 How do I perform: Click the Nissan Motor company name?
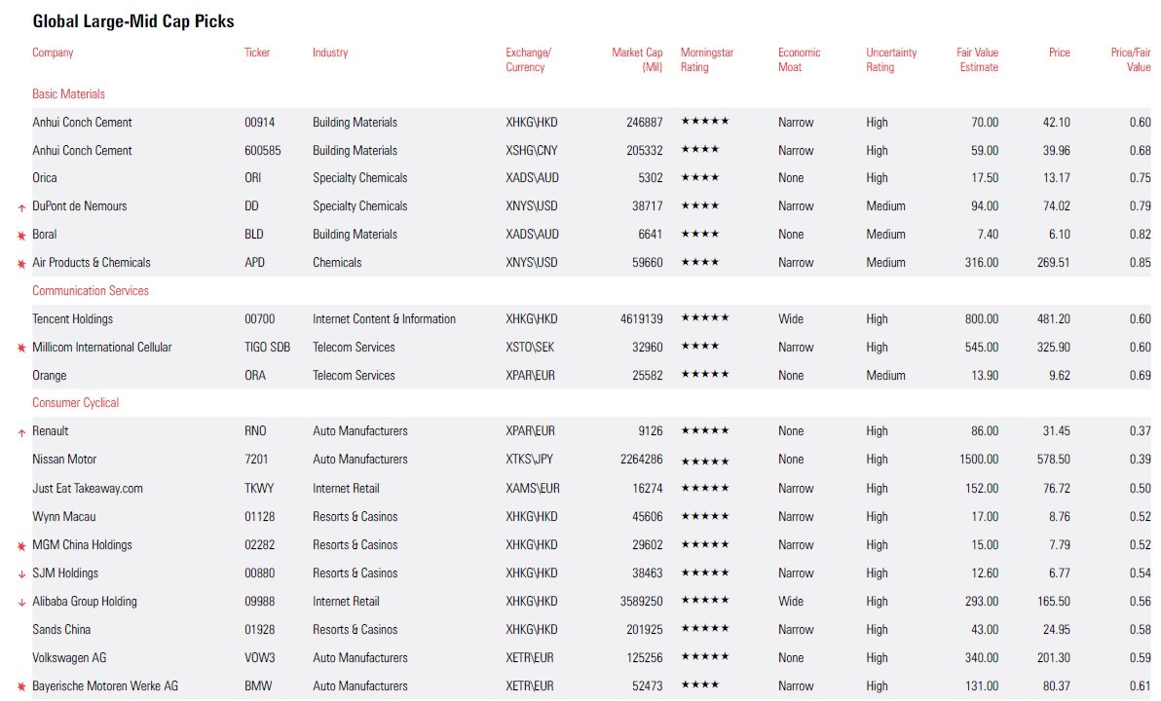click(64, 460)
